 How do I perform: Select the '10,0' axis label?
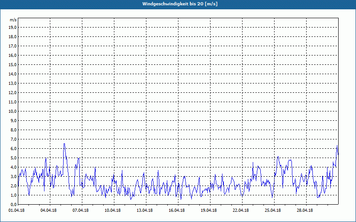coord(13,111)
